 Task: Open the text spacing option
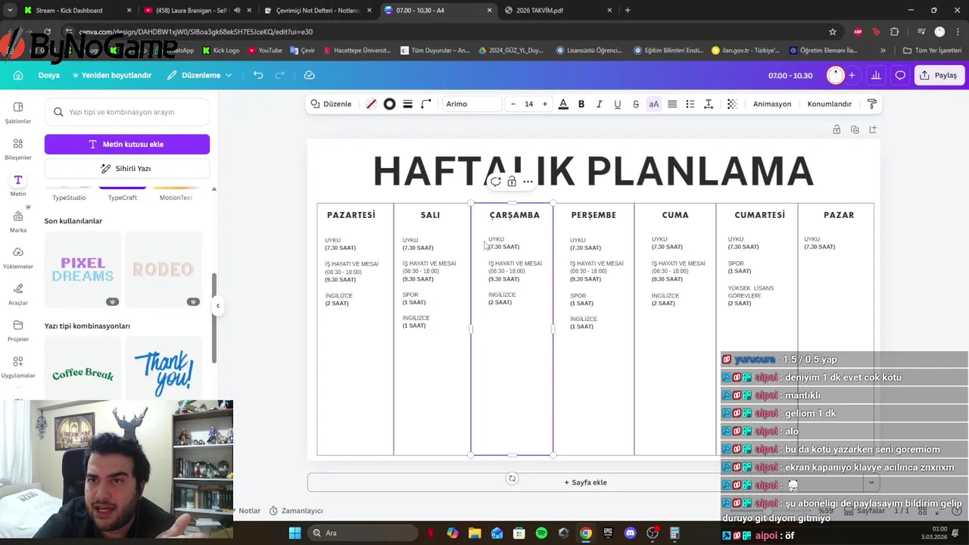709,104
